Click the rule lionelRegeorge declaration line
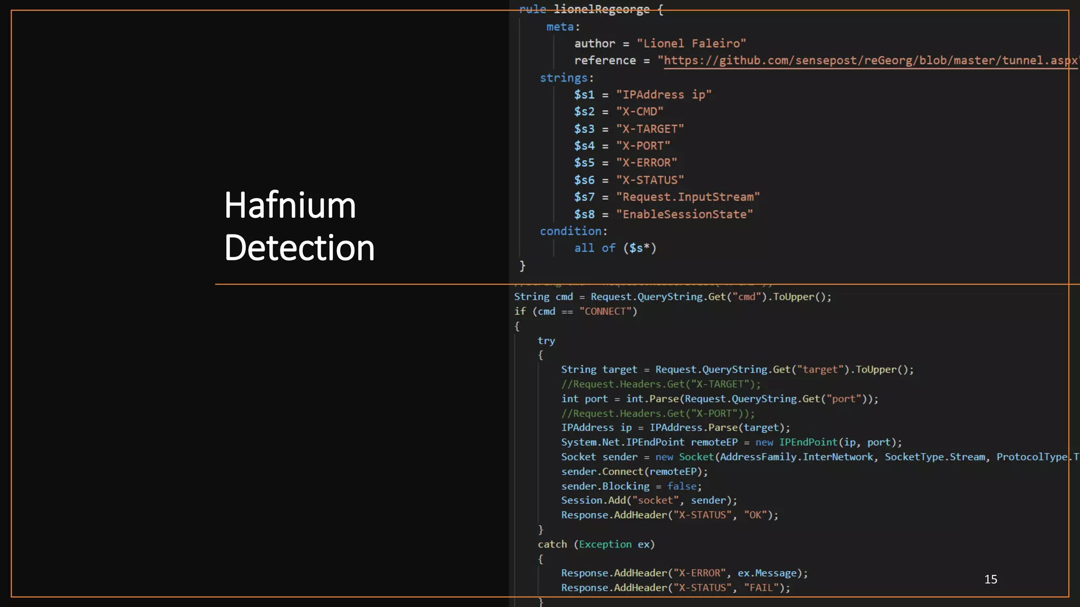Screen dimensions: 1080x607 point(591,9)
